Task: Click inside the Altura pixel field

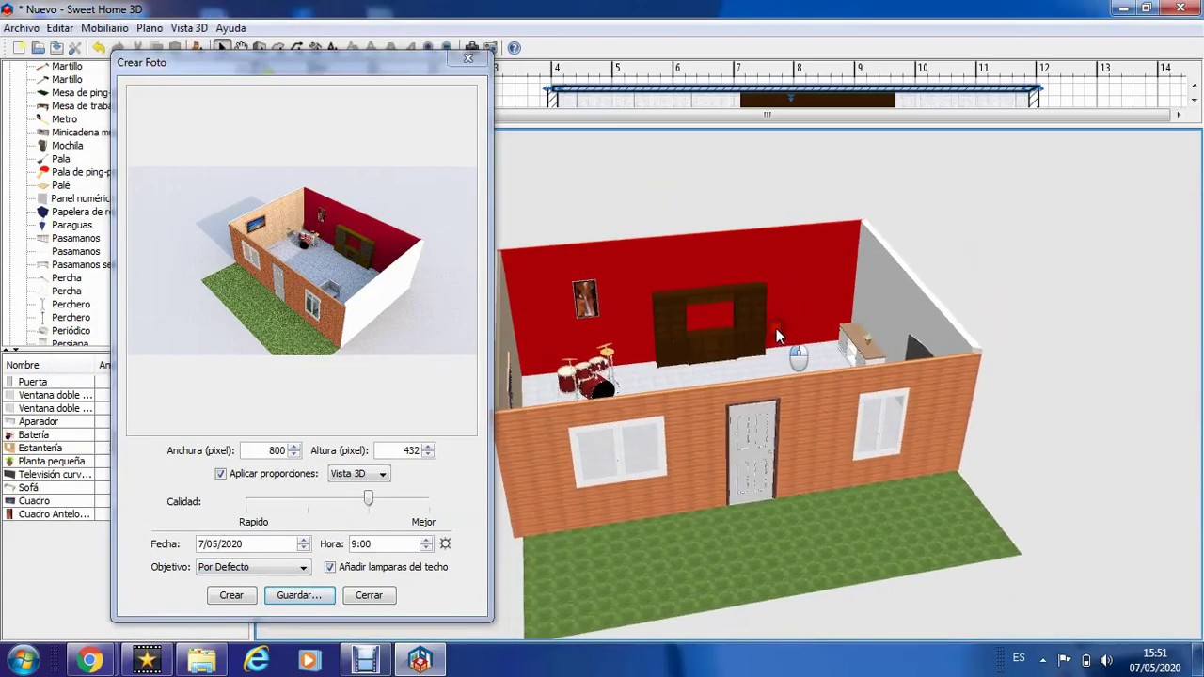Action: pos(398,450)
